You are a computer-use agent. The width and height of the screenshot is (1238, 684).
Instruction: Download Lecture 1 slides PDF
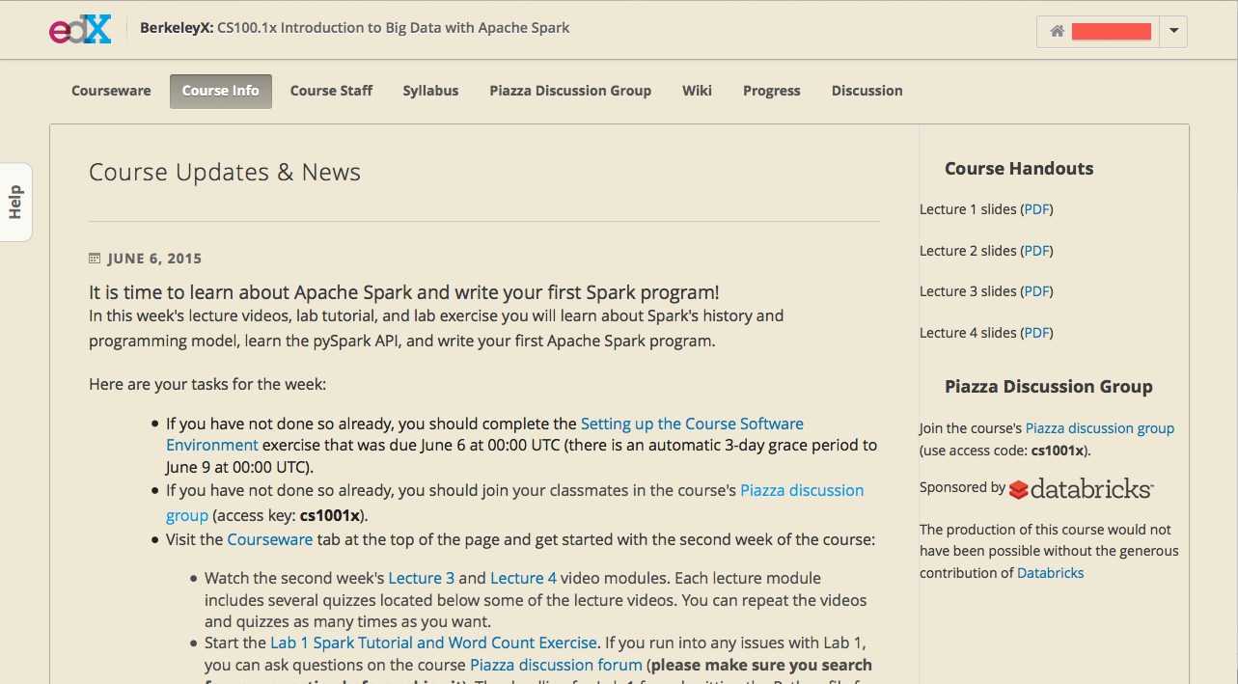pos(1037,209)
